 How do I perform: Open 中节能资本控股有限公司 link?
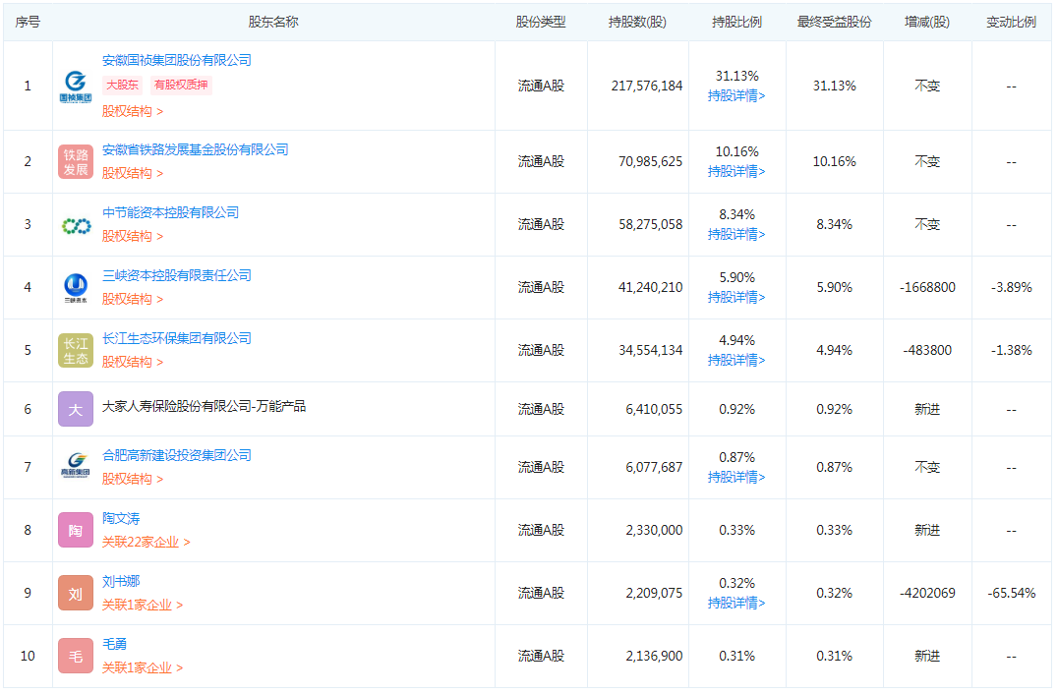(170, 212)
